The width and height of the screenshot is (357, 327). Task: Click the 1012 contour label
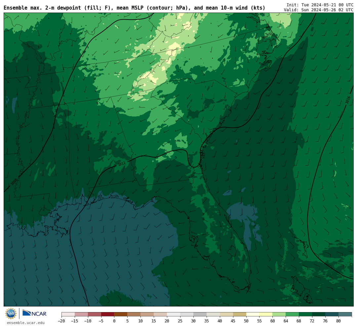[122, 164]
